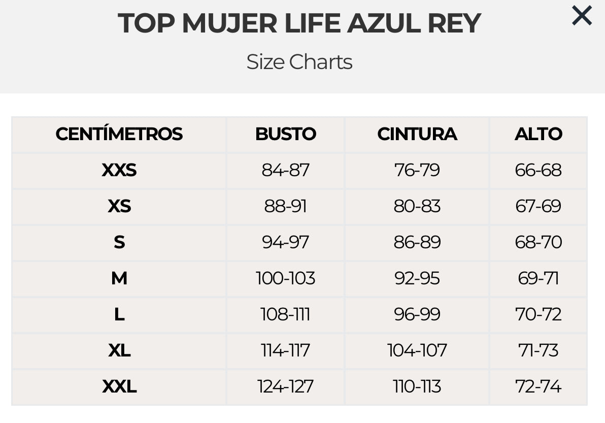Select the 86-89 waist measurement cell
Screen dimensions: 605x423
tap(417, 242)
